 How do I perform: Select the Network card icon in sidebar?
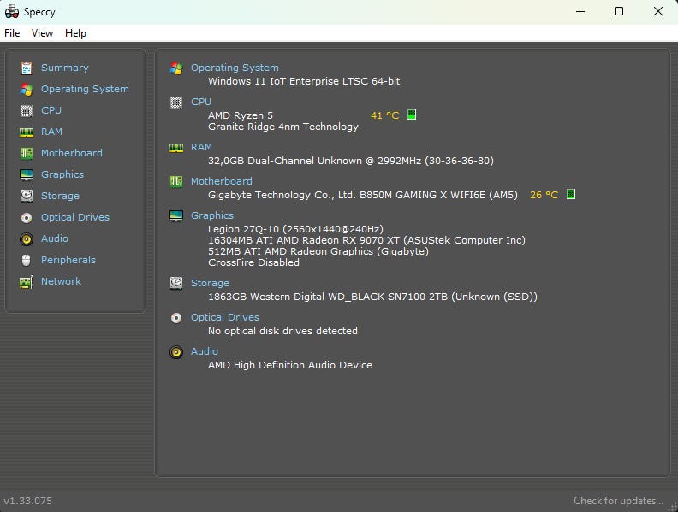pyautogui.click(x=26, y=281)
